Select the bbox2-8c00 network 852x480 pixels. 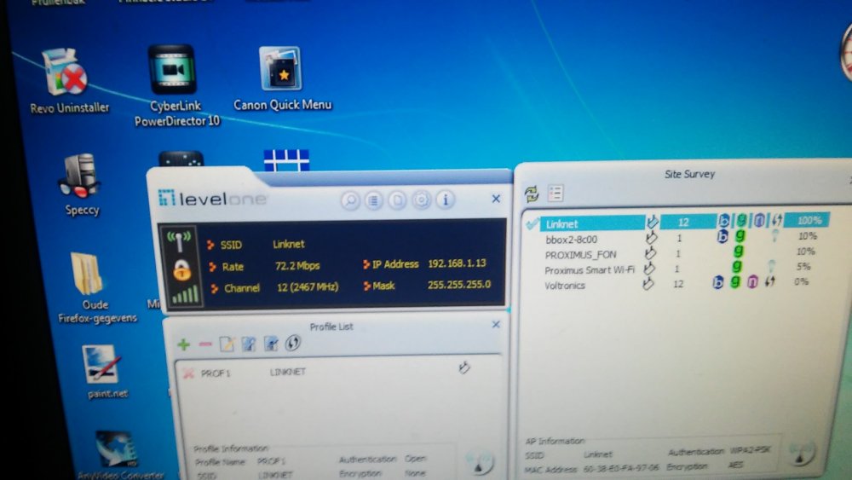click(x=571, y=240)
